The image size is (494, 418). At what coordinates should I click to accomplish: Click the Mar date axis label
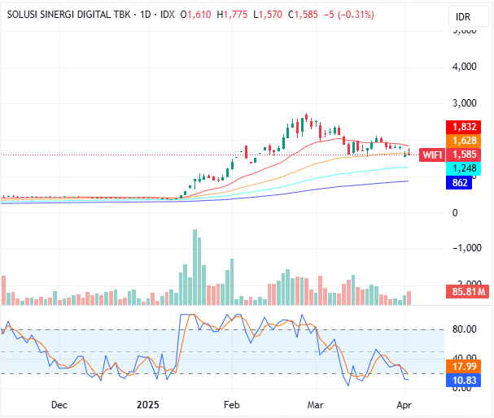click(316, 405)
